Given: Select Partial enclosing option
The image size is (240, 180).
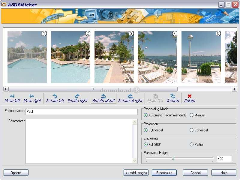Looking at the screenshot, I should (191, 145).
